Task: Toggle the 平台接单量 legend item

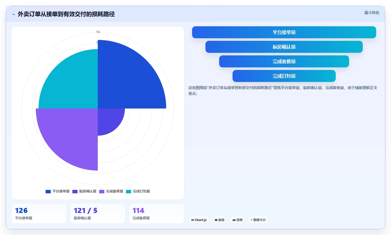Action: 58,191
